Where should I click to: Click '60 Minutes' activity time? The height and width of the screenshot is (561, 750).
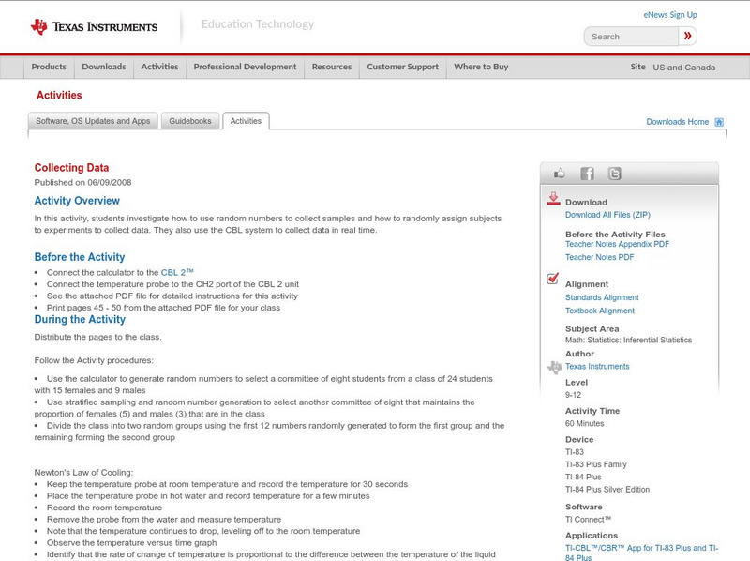(584, 424)
